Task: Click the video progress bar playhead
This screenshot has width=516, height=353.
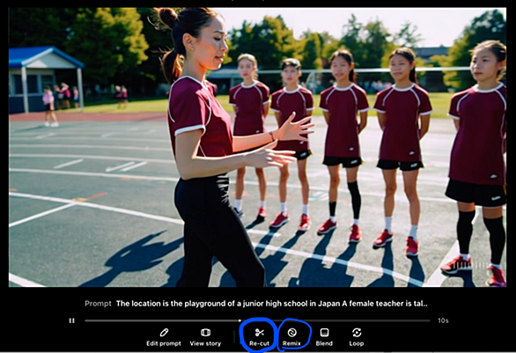Action: tap(240, 320)
